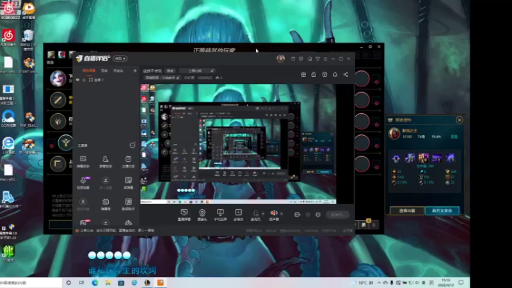
Task: Open File Explorer from taskbar
Action: pyautogui.click(x=108, y=283)
